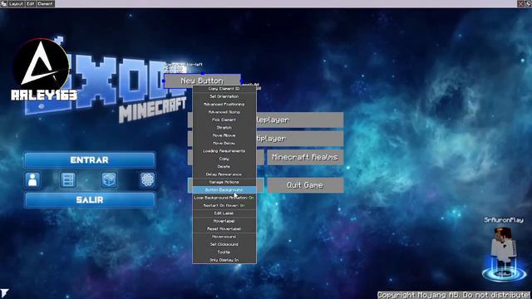
Task: Click the SrAuronPlay name label
Action: pos(504,220)
